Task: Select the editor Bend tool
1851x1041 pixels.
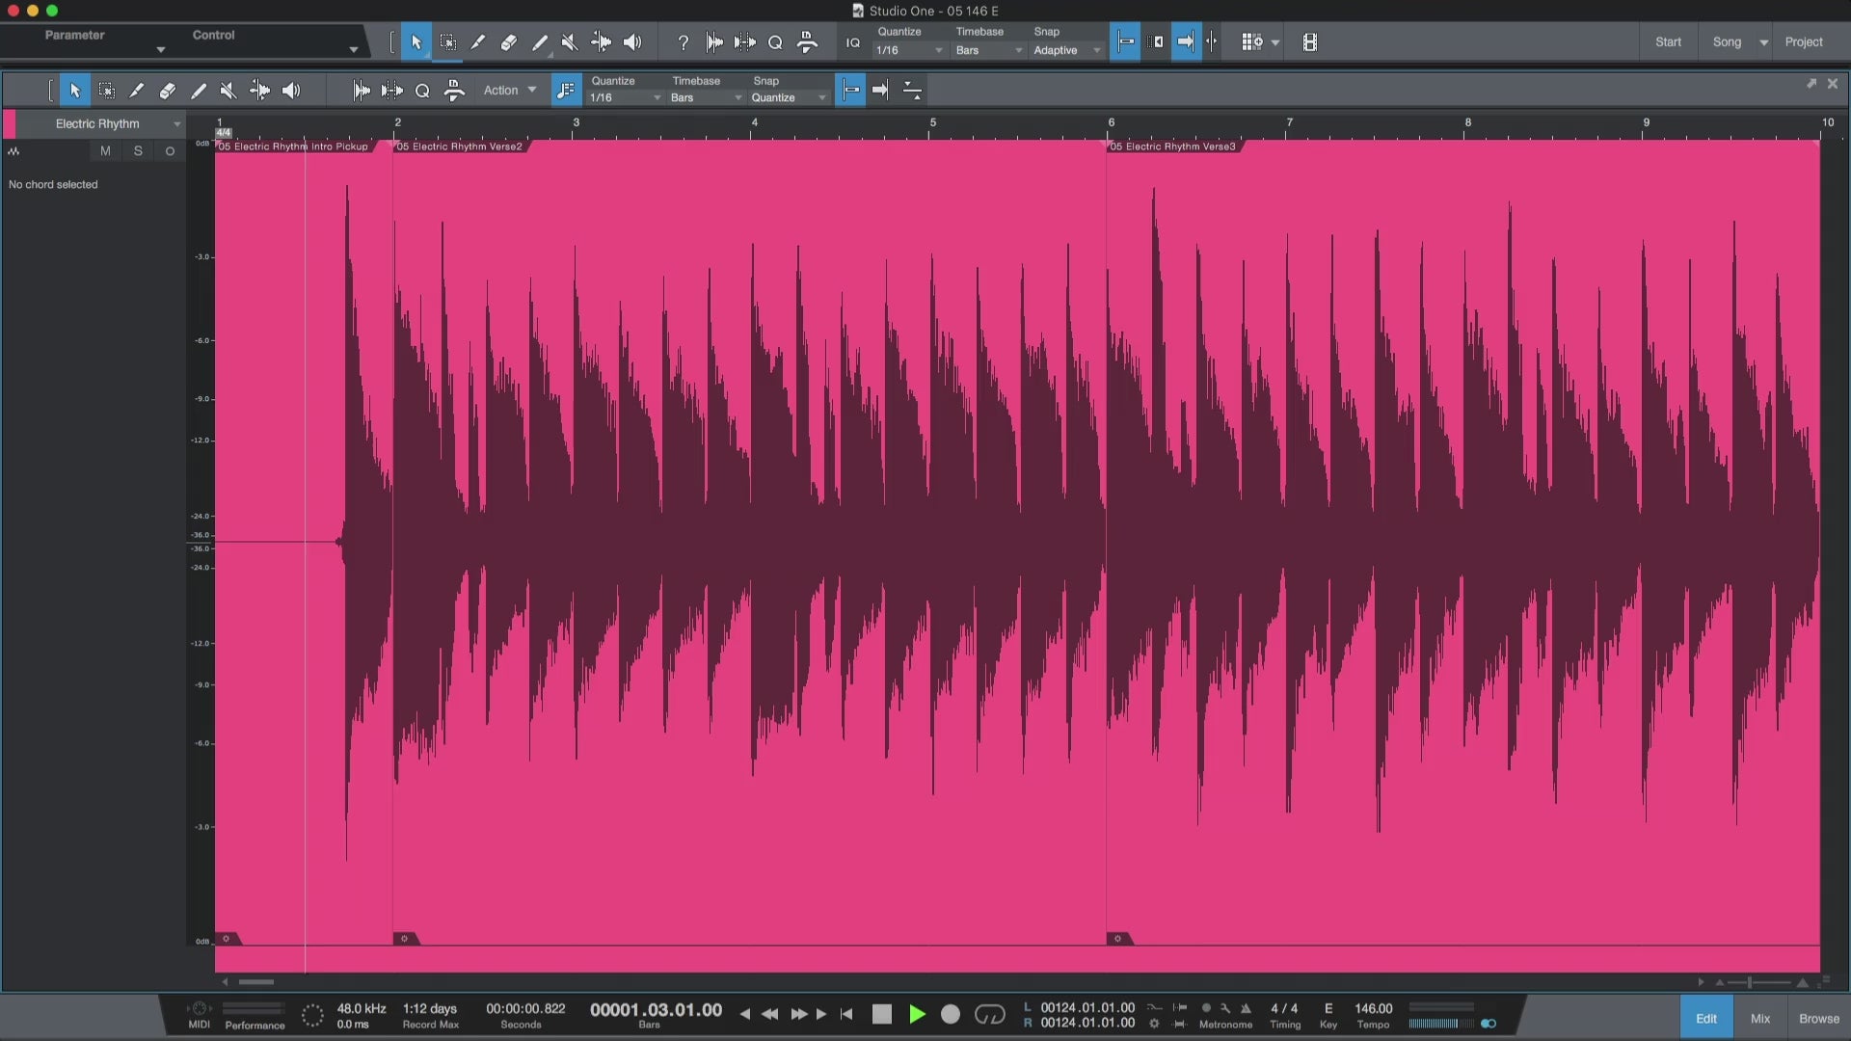Action: click(259, 91)
